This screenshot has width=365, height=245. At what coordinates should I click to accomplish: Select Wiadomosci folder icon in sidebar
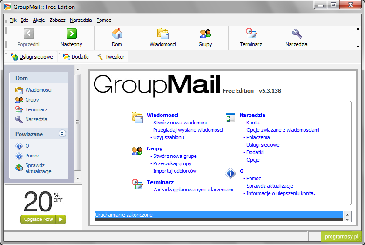19,90
